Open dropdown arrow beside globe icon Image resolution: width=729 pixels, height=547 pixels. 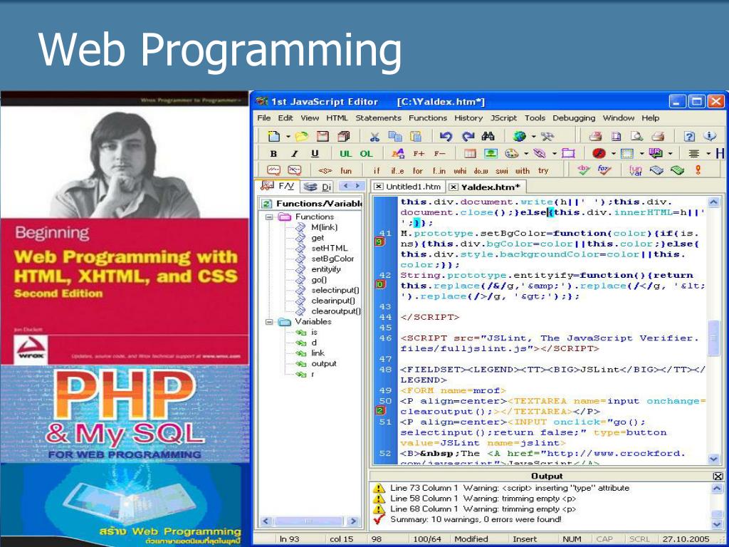click(533, 137)
